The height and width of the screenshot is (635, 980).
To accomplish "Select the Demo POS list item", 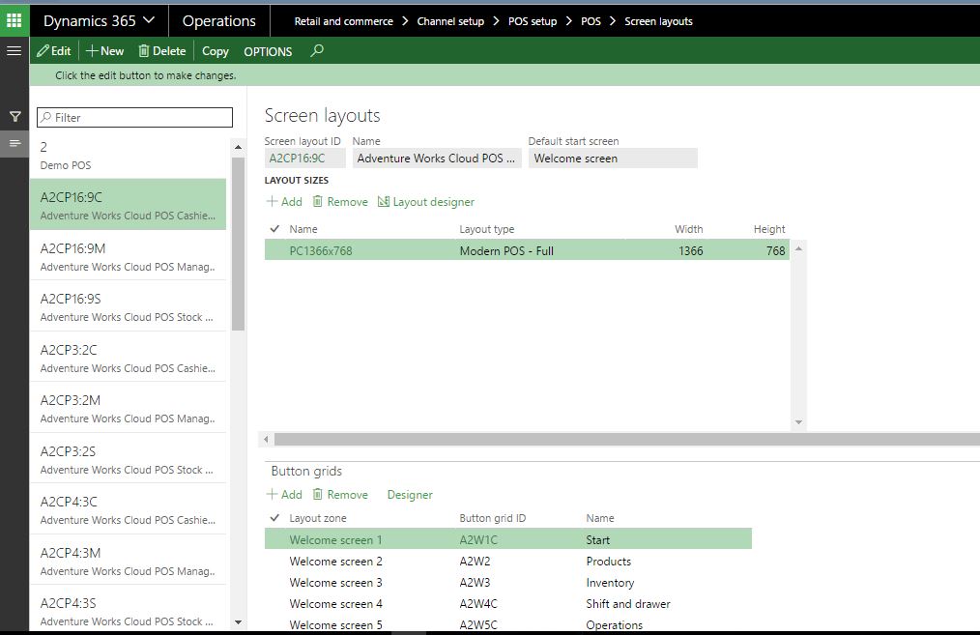I will click(129, 156).
